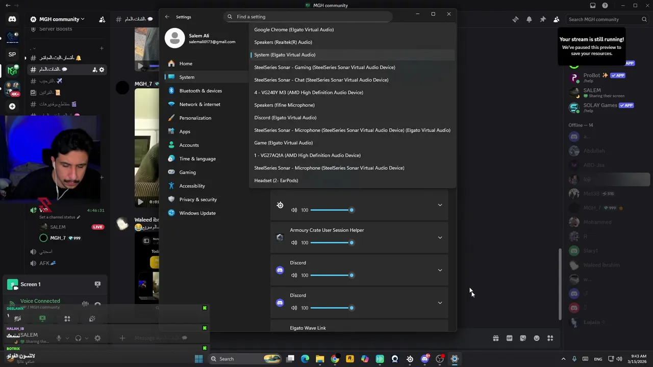Show pinned messages in Discord

point(543,19)
